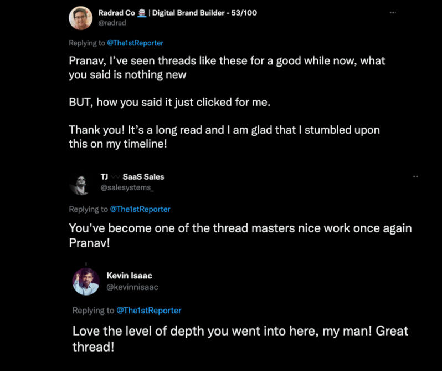Click Radrad Co's profile avatar
Image resolution: width=442 pixels, height=371 pixels.
[x=80, y=18]
